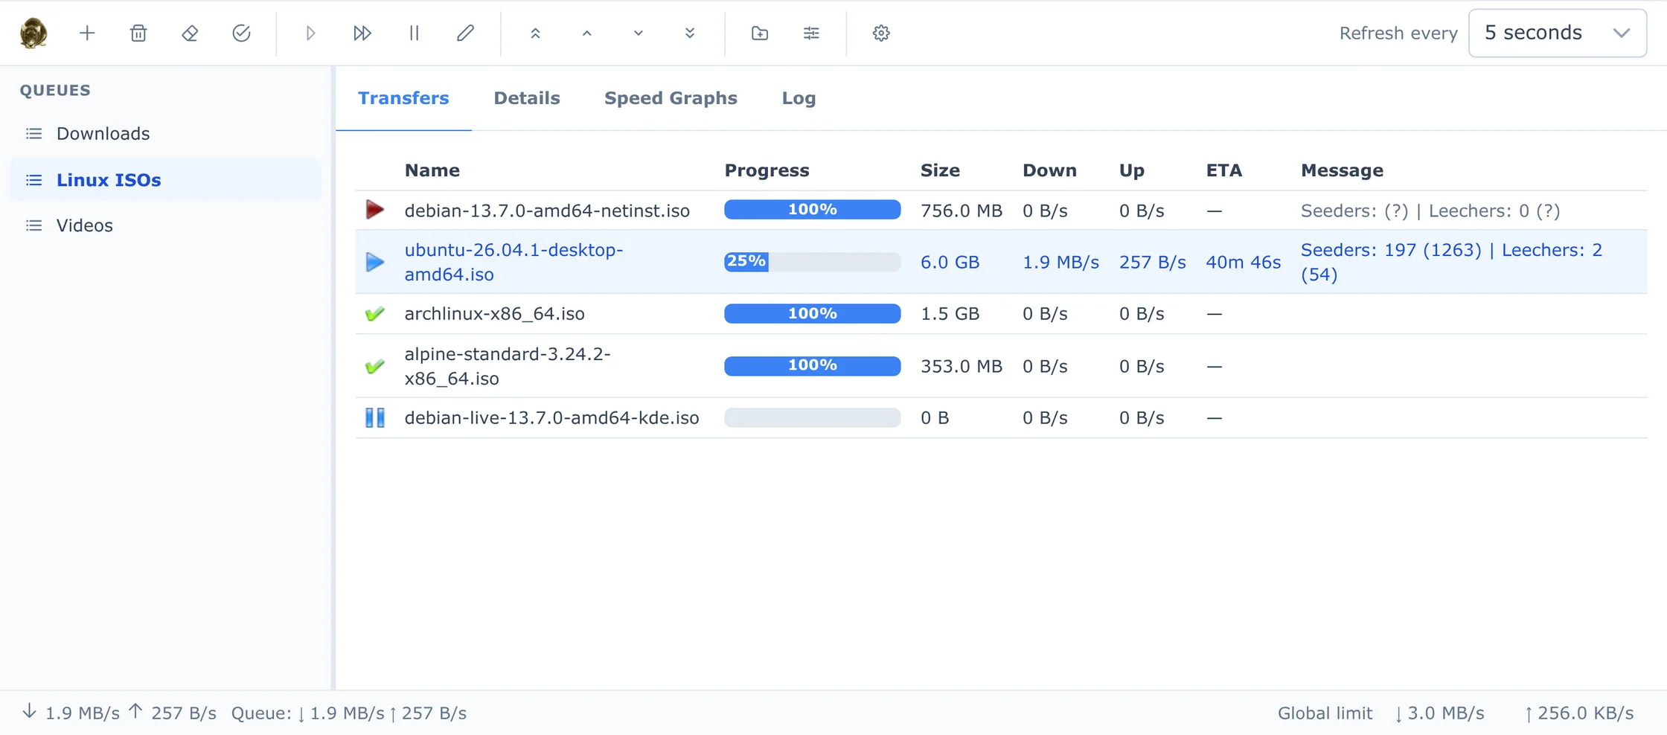1667x735 pixels.
Task: Click empty progress bar of debian-live row
Action: (812, 418)
